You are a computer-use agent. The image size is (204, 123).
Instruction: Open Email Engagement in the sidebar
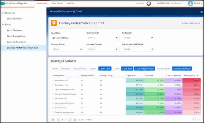point(16,36)
